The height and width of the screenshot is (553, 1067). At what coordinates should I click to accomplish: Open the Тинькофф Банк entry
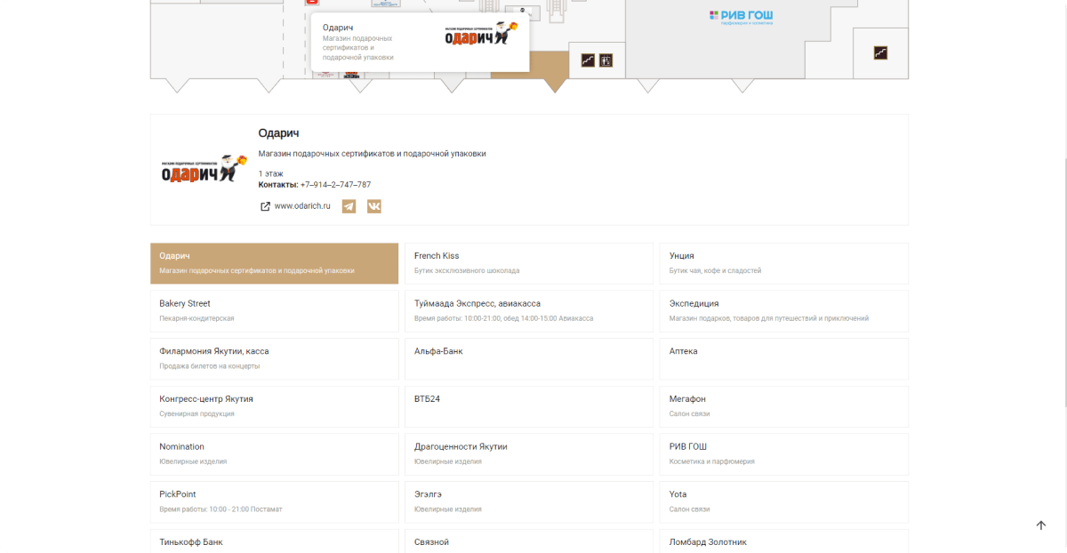coord(274,541)
